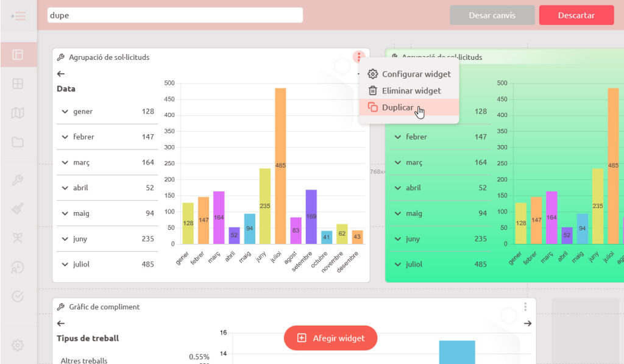This screenshot has height=364, width=624.
Task: Open three-dot menu on Gràfic de compliment
Action: [525, 307]
